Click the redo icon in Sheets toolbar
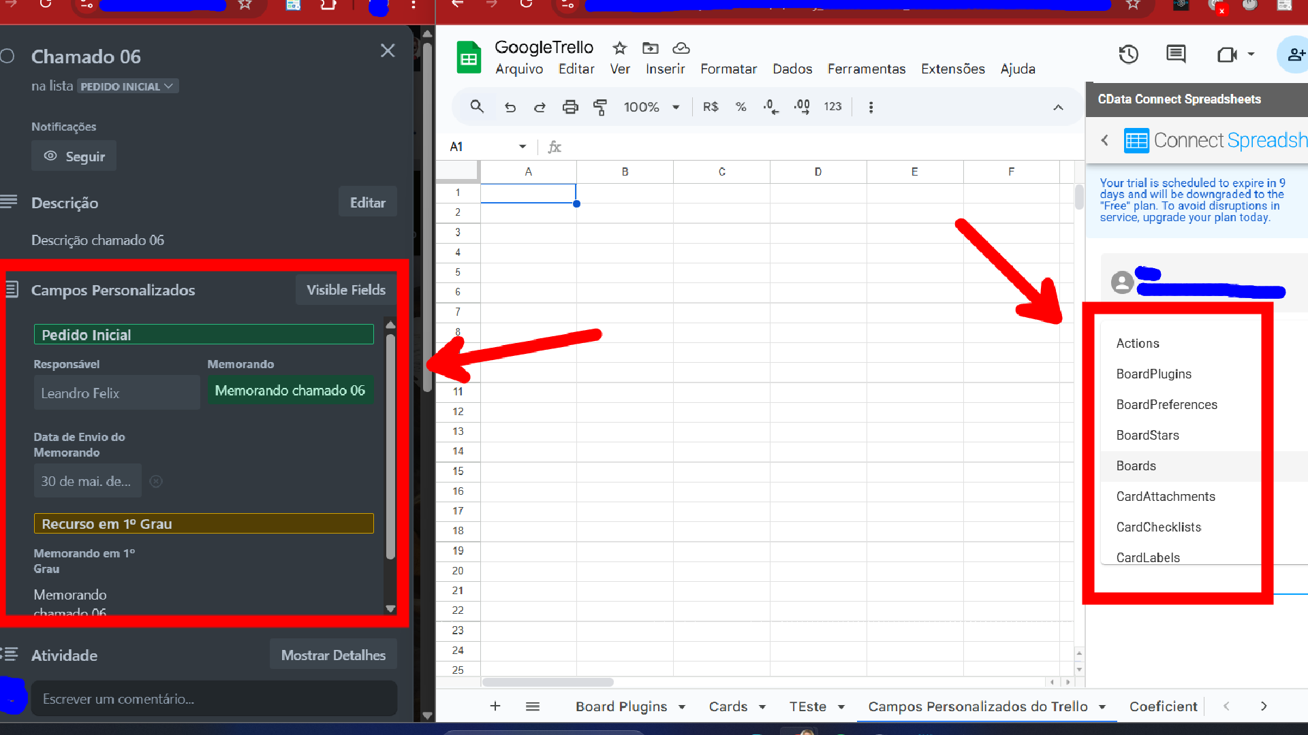 point(540,107)
